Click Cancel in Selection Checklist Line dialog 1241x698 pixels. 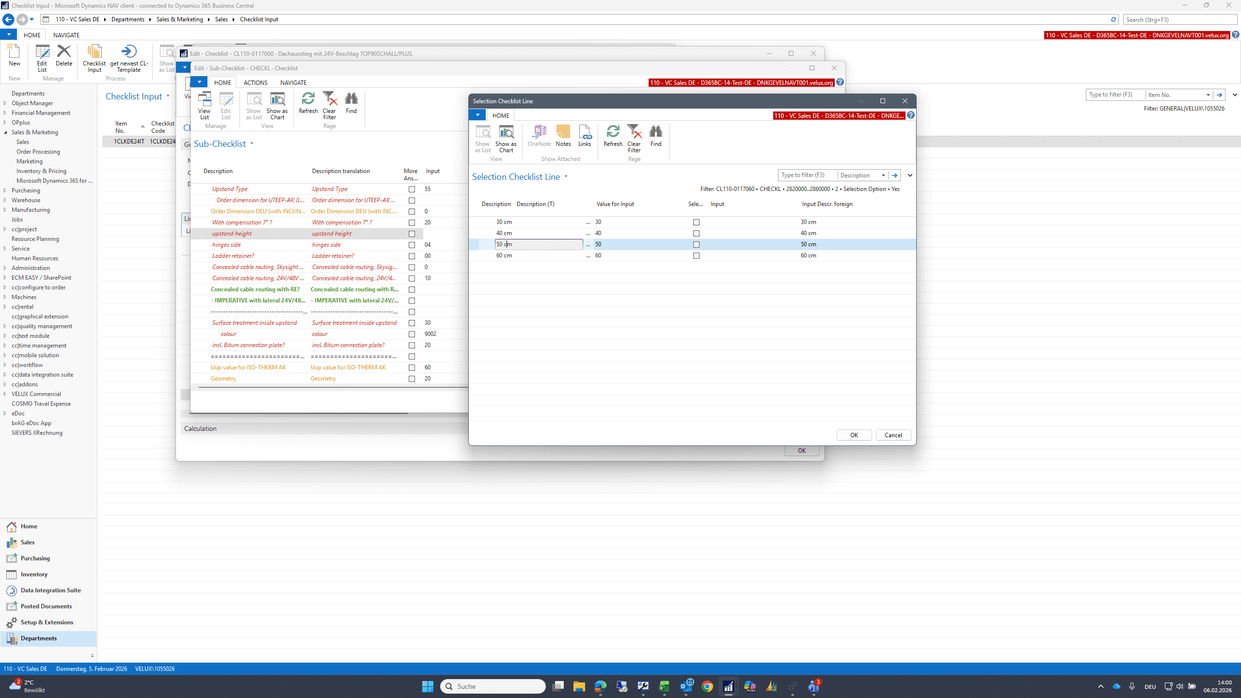pyautogui.click(x=893, y=435)
